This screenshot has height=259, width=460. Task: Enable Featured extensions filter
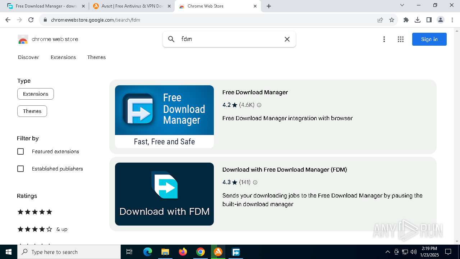pyautogui.click(x=20, y=151)
